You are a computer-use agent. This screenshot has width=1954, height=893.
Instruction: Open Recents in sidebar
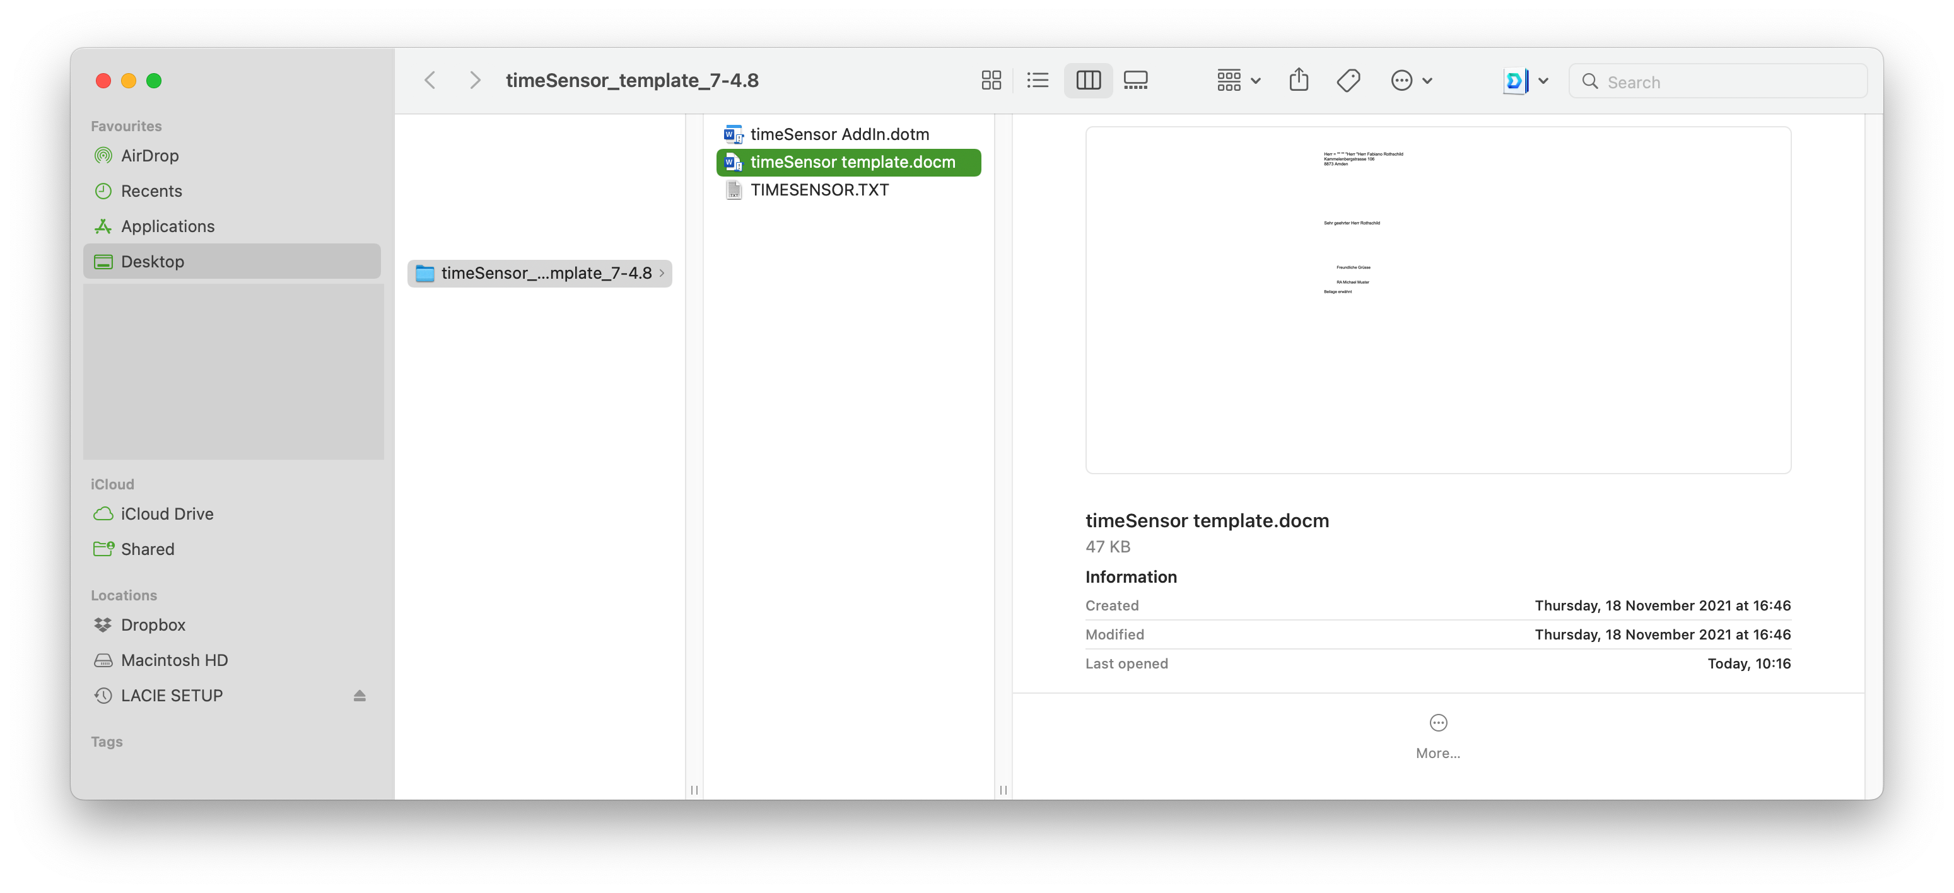pyautogui.click(x=231, y=191)
